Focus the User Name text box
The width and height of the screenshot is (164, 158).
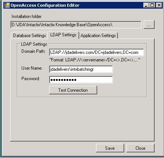point(81,69)
